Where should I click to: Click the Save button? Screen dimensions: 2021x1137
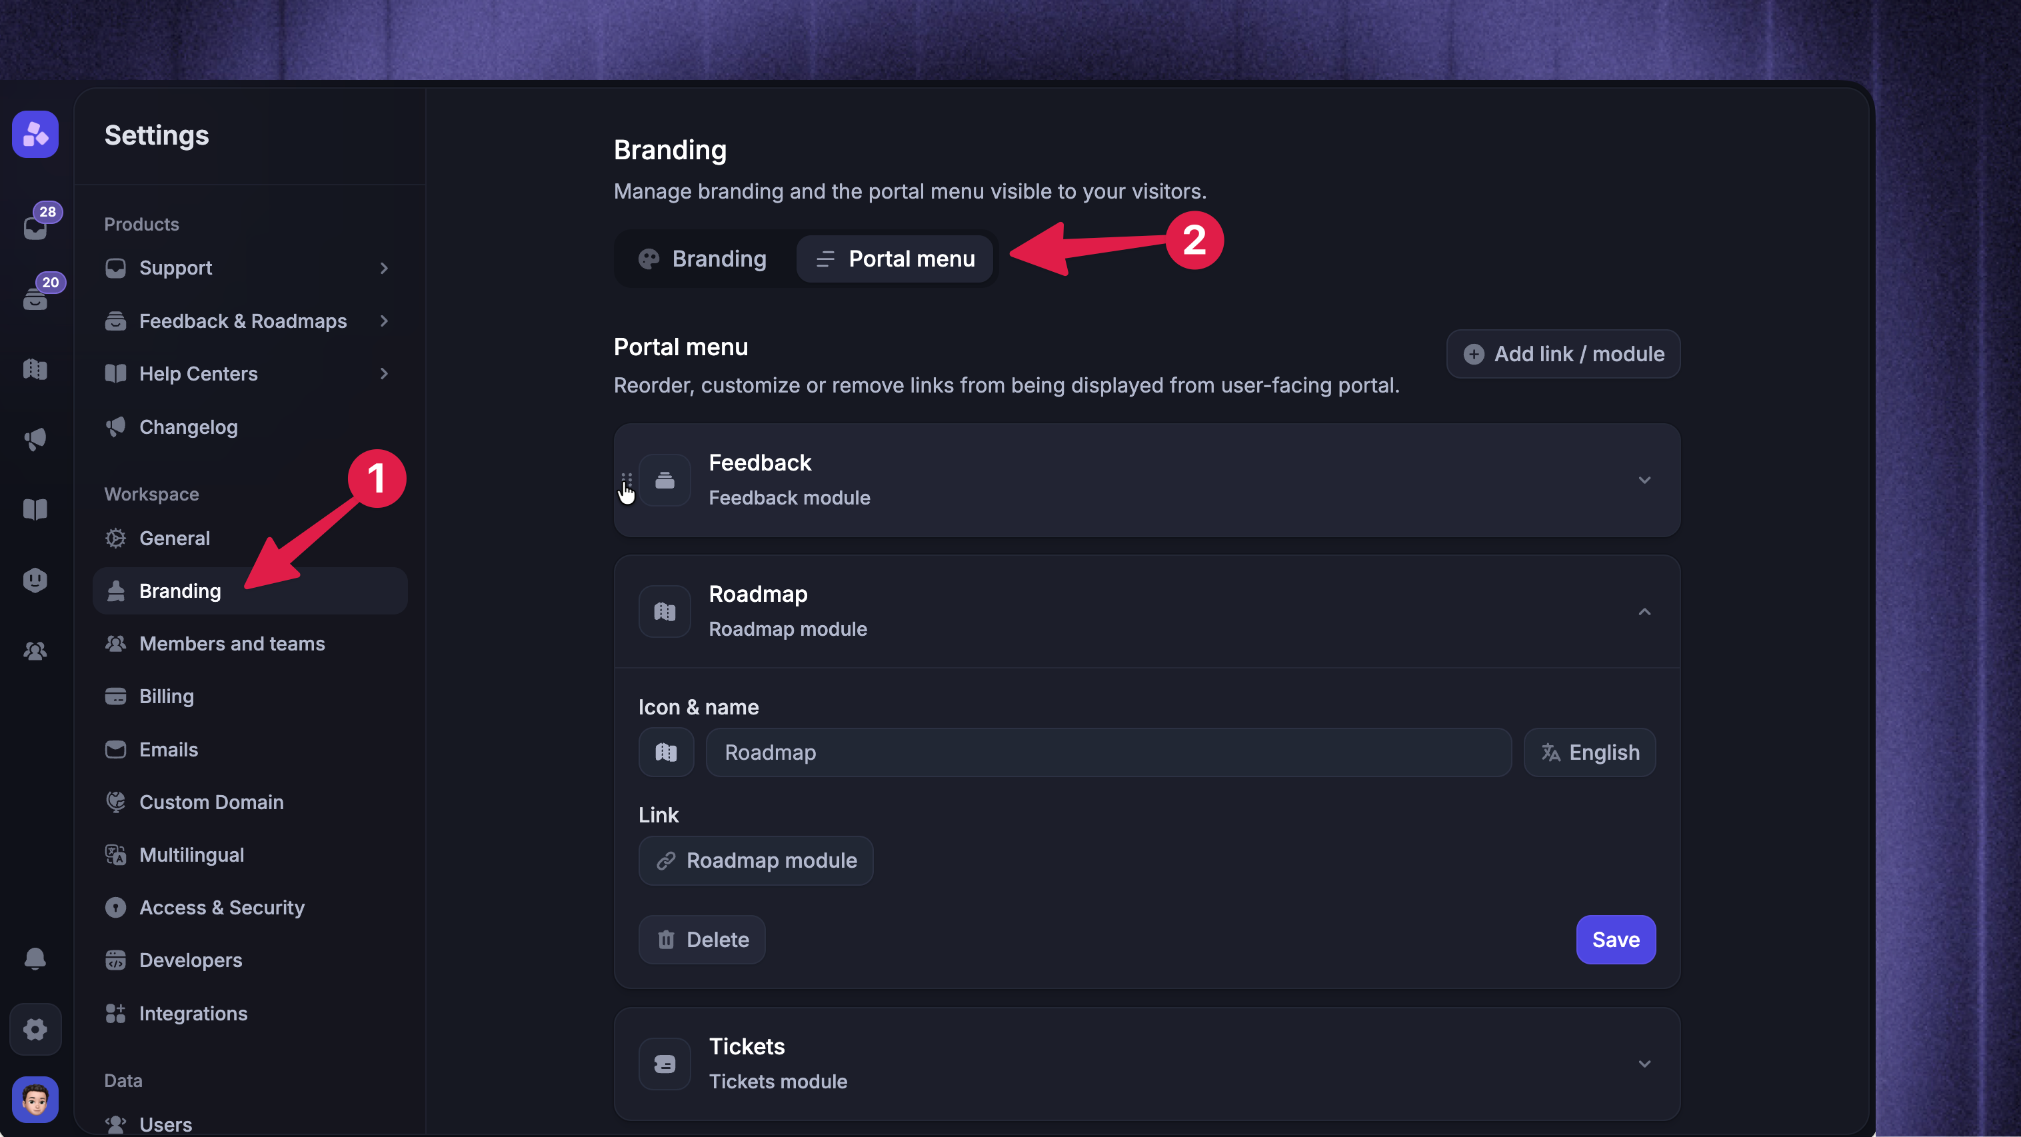(1616, 939)
